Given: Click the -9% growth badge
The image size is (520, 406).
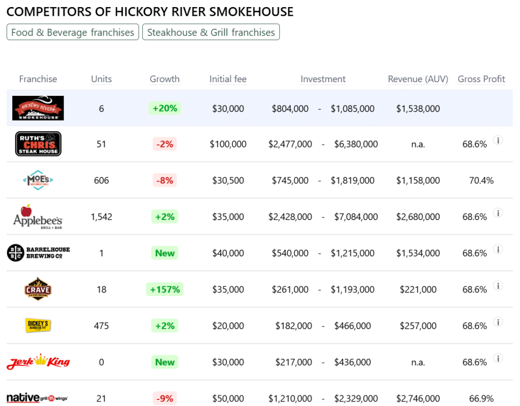Looking at the screenshot, I should (165, 398).
